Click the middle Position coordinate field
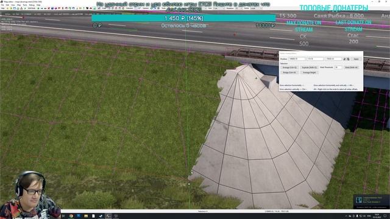Screen dimensions: 390x219 pos(315,59)
